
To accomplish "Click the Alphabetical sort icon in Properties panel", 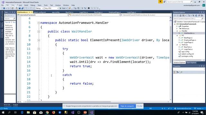I will [x=178, y=72].
